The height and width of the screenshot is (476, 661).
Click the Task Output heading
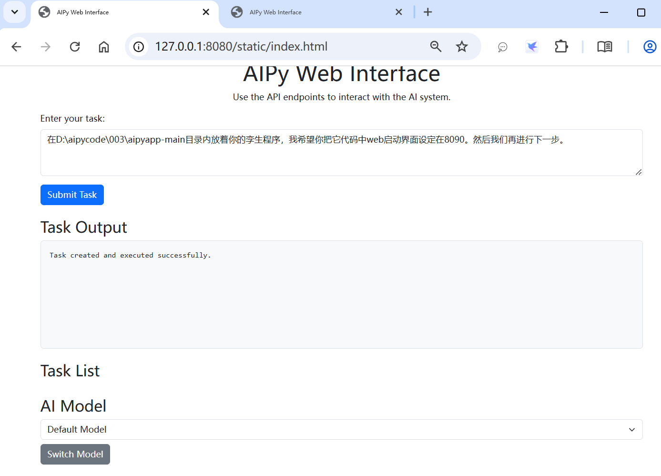click(84, 227)
